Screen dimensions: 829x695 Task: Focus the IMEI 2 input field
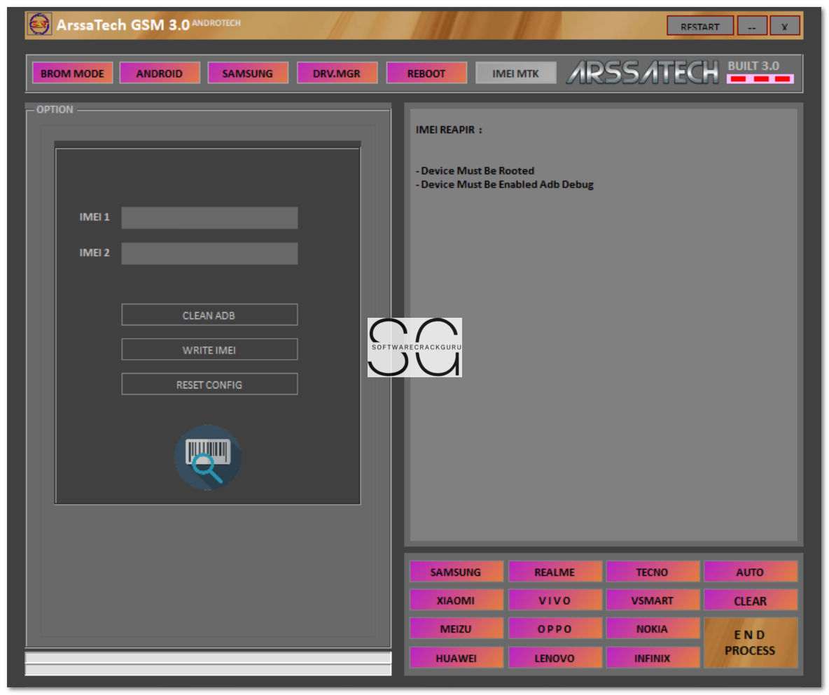coord(209,253)
